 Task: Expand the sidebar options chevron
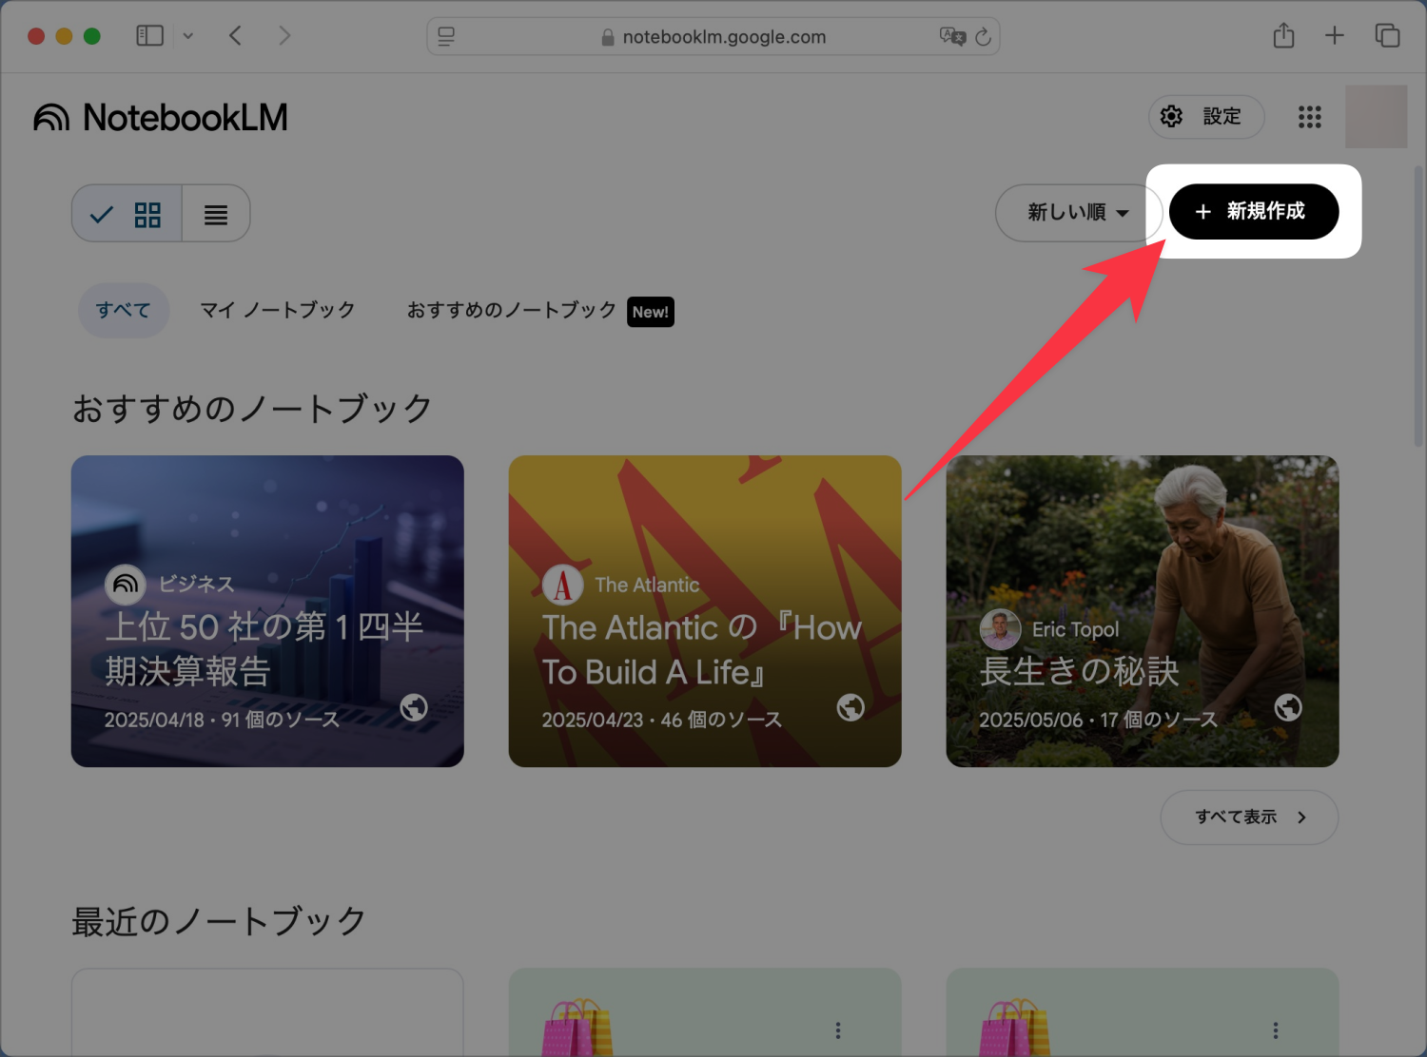click(x=188, y=36)
